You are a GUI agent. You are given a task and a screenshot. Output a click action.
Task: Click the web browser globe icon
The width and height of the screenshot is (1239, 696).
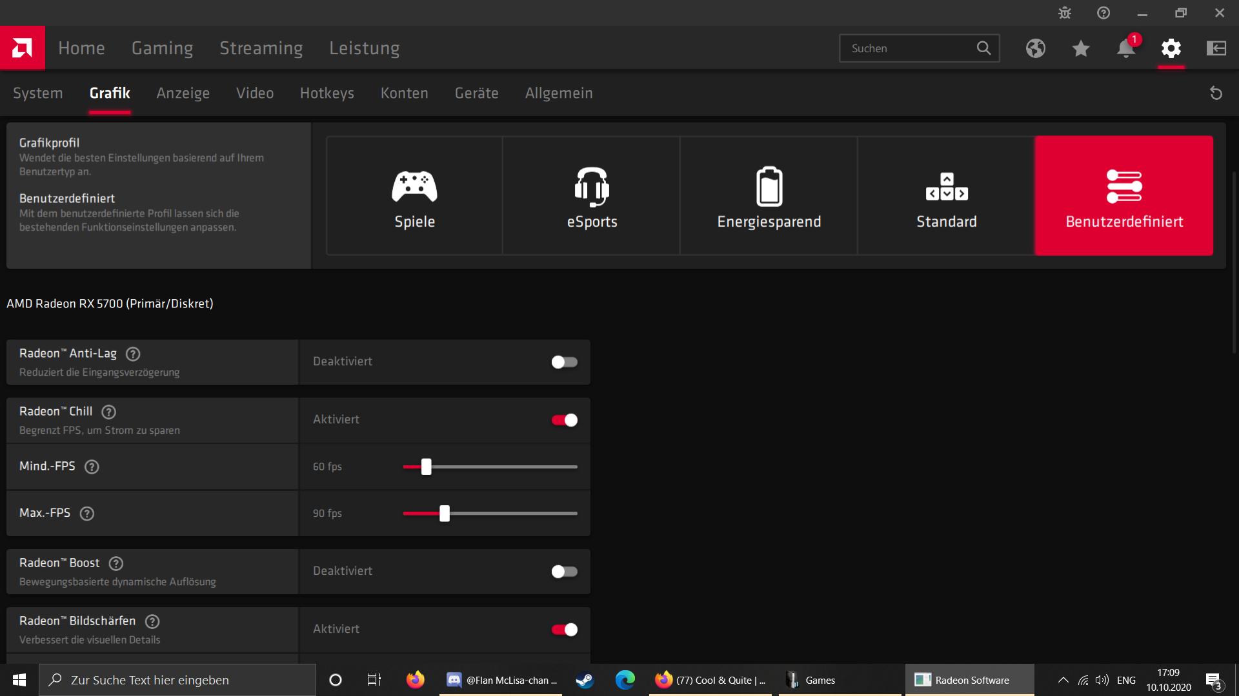pyautogui.click(x=1036, y=48)
